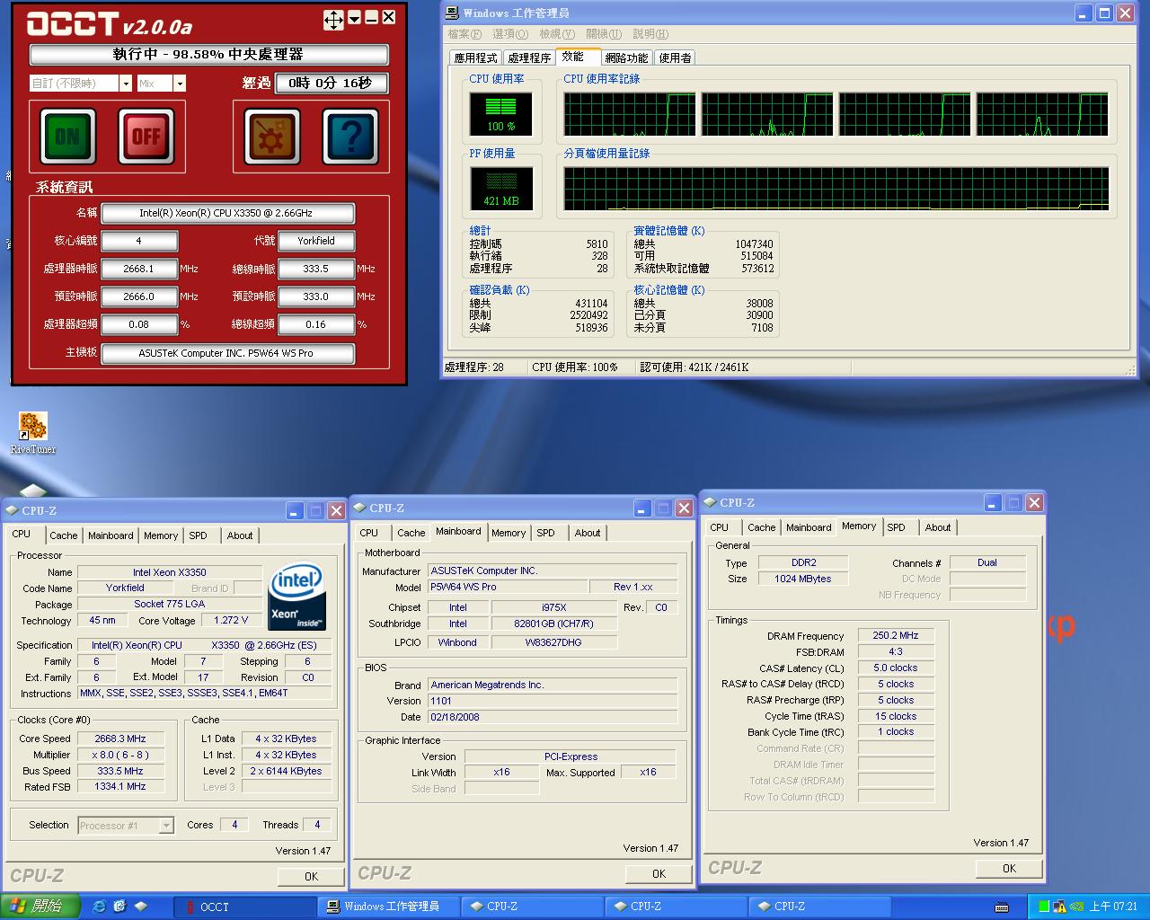Open the Task Manager 檢視 menu
1150x920 pixels.
[x=557, y=34]
